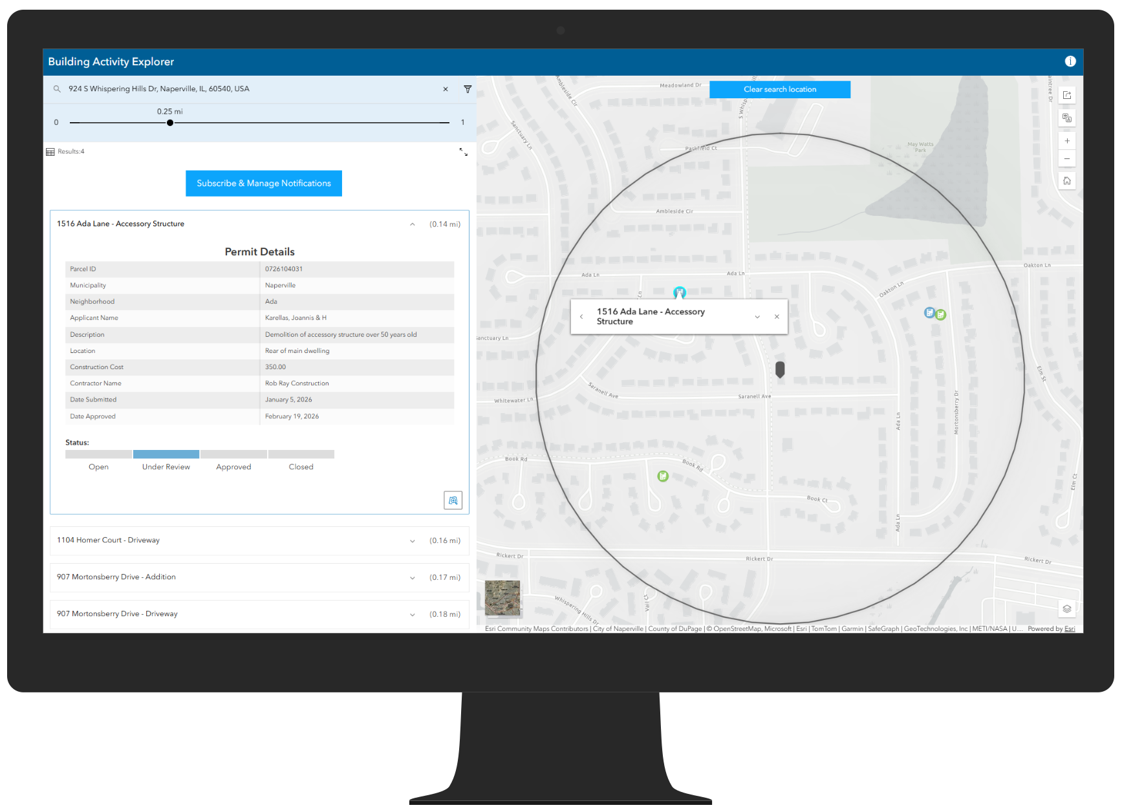Click the search magnifier icon
Screen dimensions: 1122x812
pos(57,89)
